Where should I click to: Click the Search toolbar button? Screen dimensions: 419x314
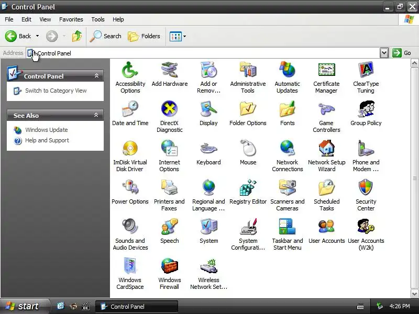pos(106,36)
